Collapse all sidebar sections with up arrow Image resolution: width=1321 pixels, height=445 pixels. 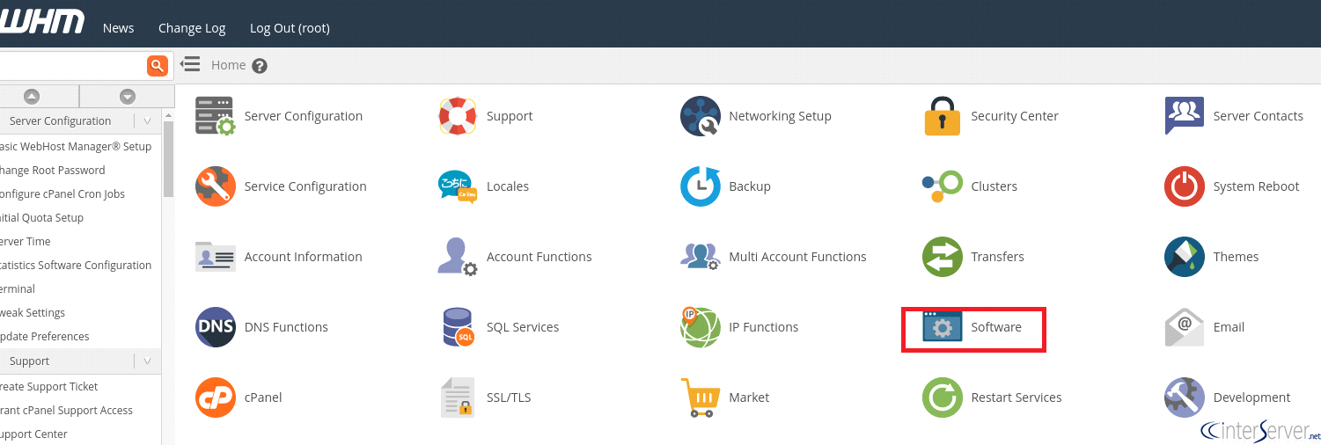pyautogui.click(x=32, y=97)
